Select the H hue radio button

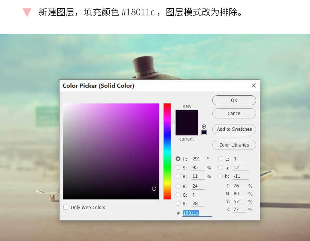(x=178, y=159)
